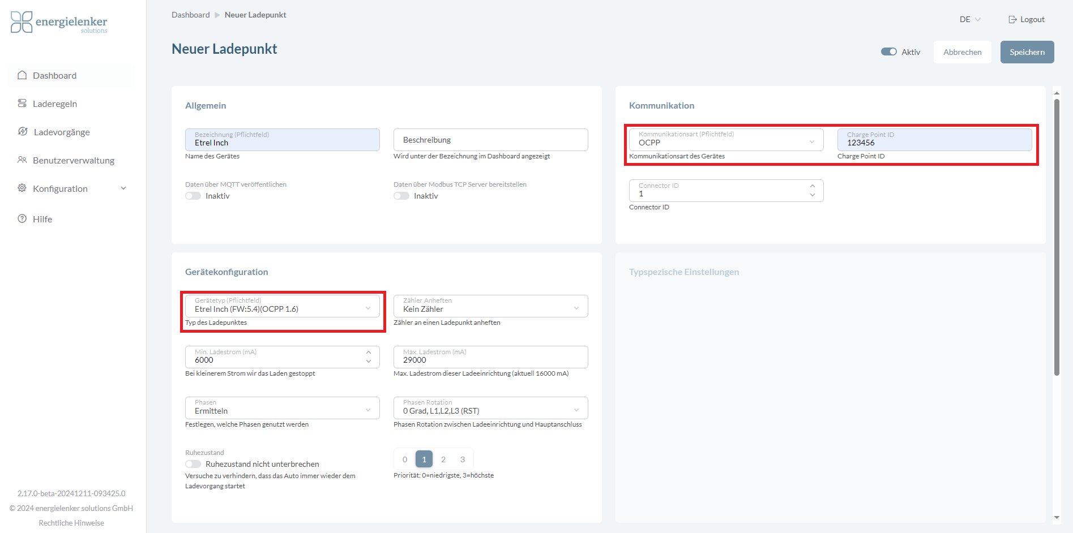Click the scrollbar down arrow
The width and height of the screenshot is (1073, 533).
pyautogui.click(x=1057, y=517)
